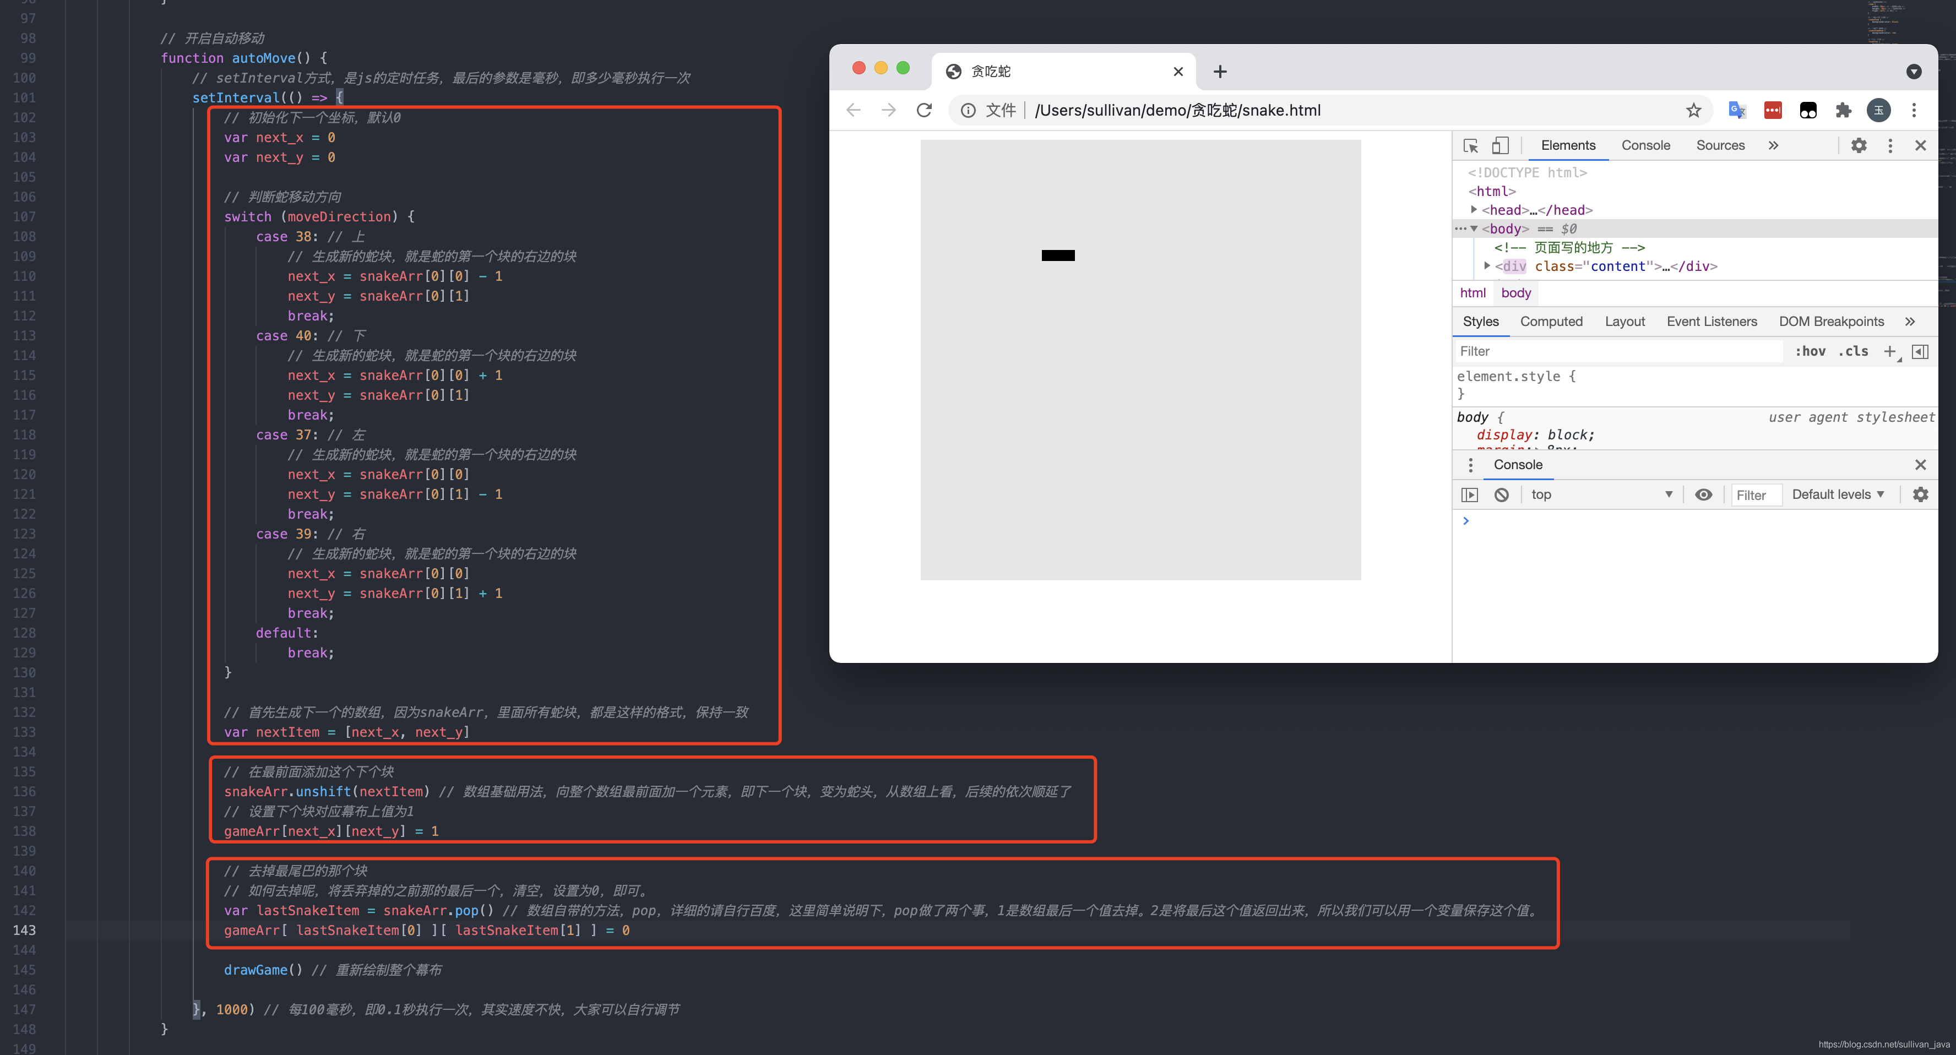Expand the div class content node
Screen dimensions: 1956x1055
pos(1487,265)
